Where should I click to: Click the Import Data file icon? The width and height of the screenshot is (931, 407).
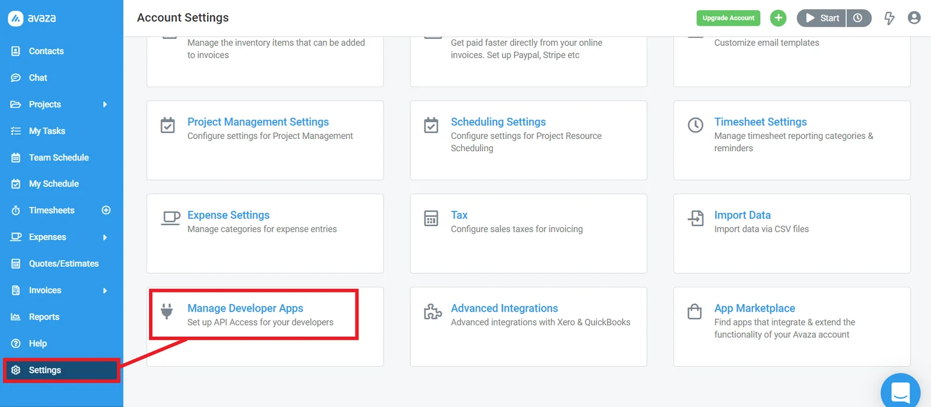pyautogui.click(x=695, y=218)
